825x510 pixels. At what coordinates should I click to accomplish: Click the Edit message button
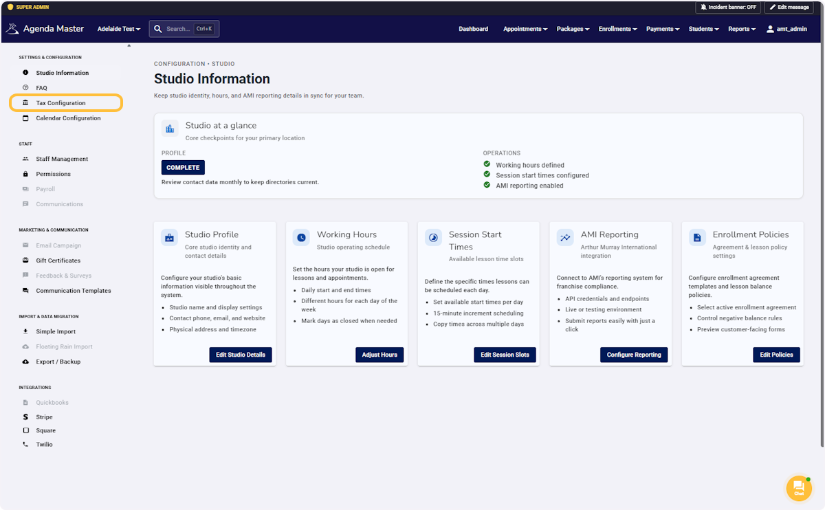(x=789, y=7)
